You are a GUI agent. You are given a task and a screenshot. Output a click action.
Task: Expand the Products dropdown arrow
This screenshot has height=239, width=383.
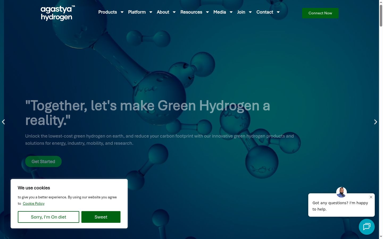click(x=122, y=12)
